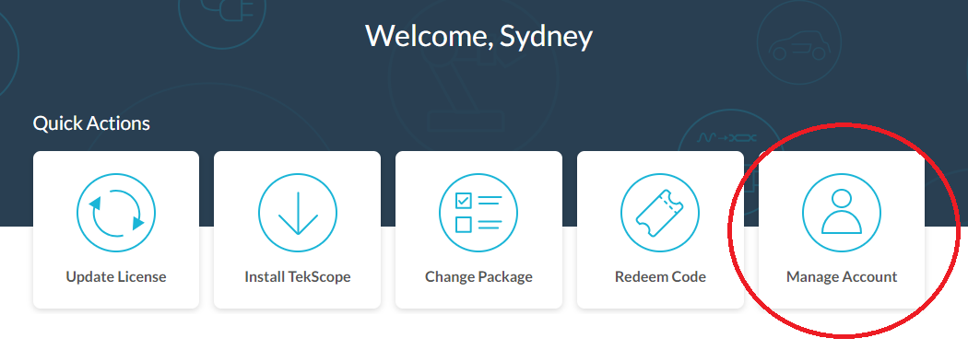Open the Redeem Code quick action card
Image resolution: width=968 pixels, height=350 pixels.
coord(660,229)
